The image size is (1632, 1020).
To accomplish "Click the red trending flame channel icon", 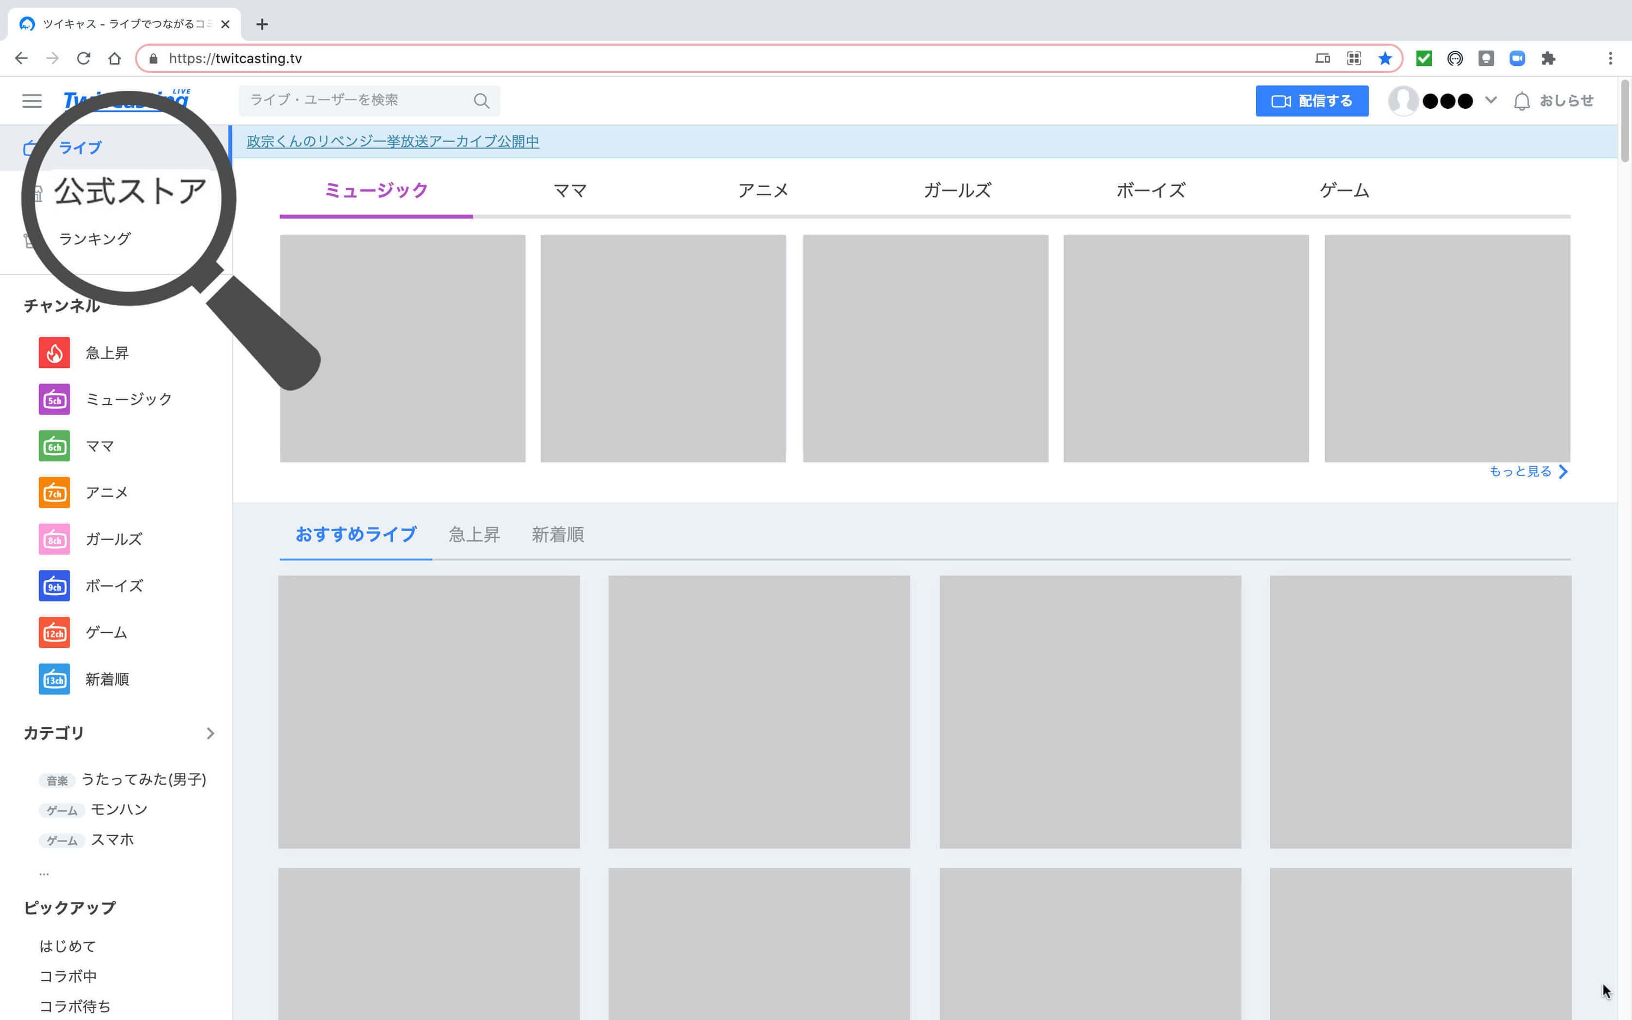I will (54, 353).
